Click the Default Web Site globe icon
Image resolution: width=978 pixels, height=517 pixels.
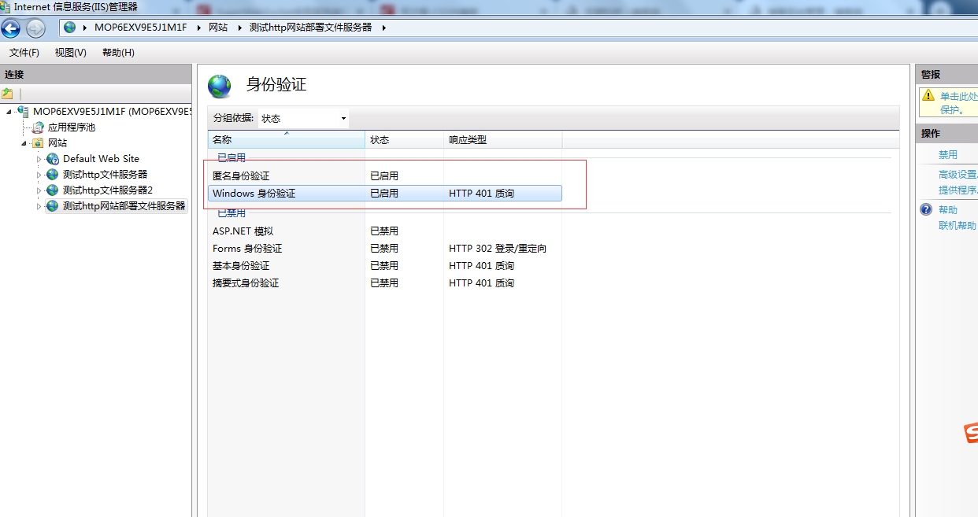53,159
